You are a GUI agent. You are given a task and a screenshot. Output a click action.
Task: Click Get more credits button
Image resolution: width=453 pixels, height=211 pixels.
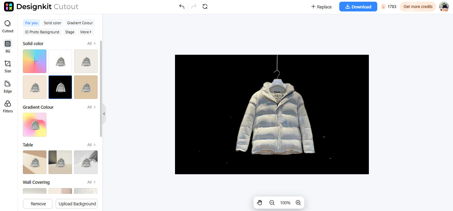click(x=418, y=7)
